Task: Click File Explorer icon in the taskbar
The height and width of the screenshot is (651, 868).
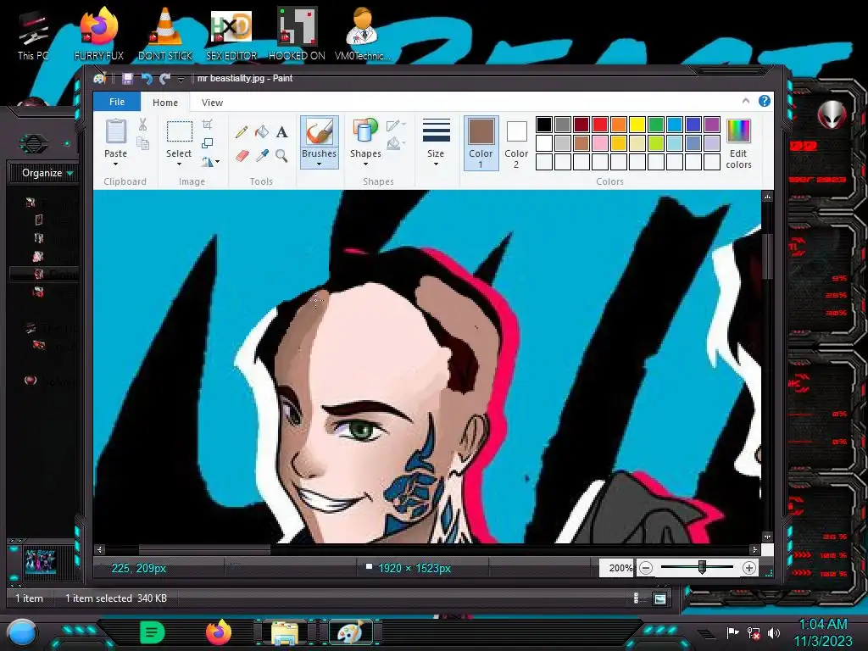Action: click(x=285, y=633)
